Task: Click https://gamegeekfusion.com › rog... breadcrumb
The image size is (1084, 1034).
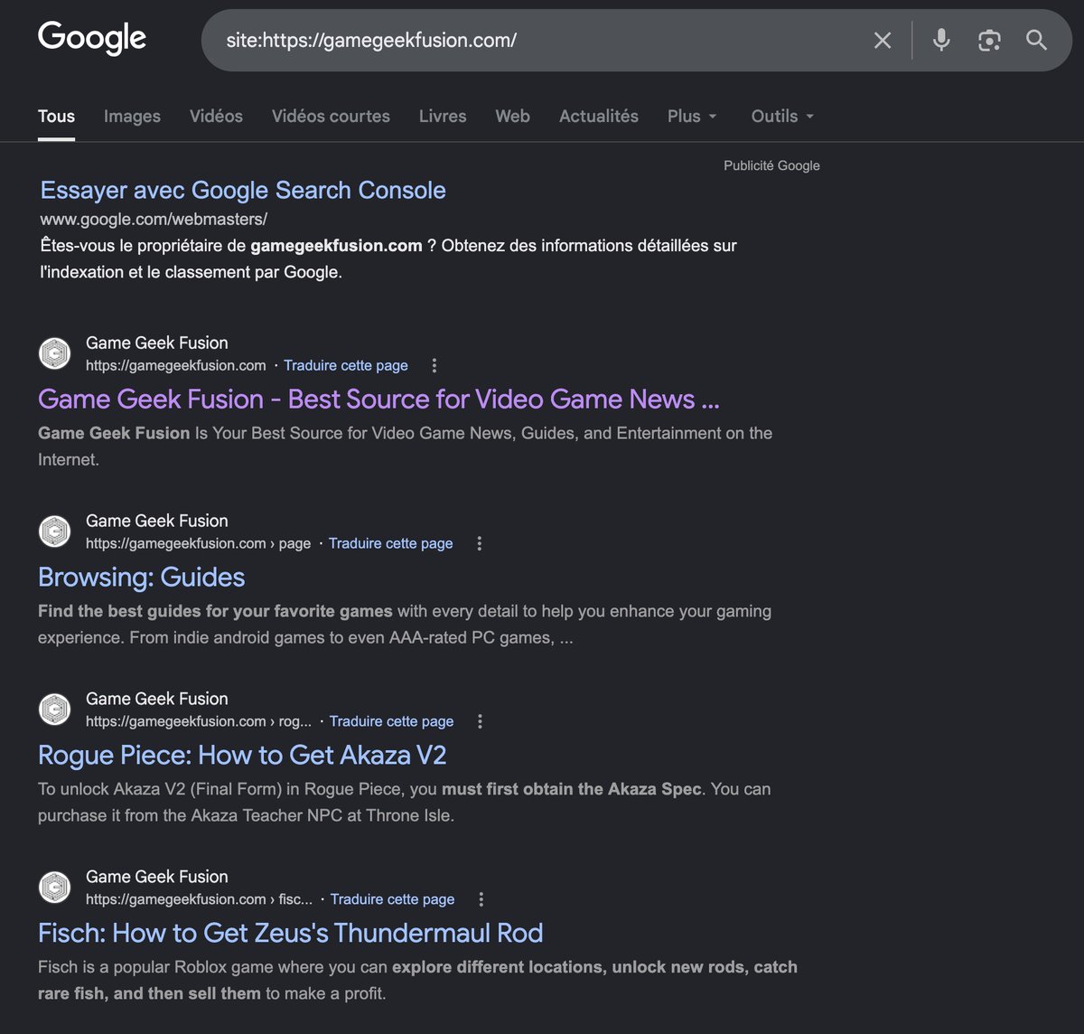Action: (x=199, y=721)
